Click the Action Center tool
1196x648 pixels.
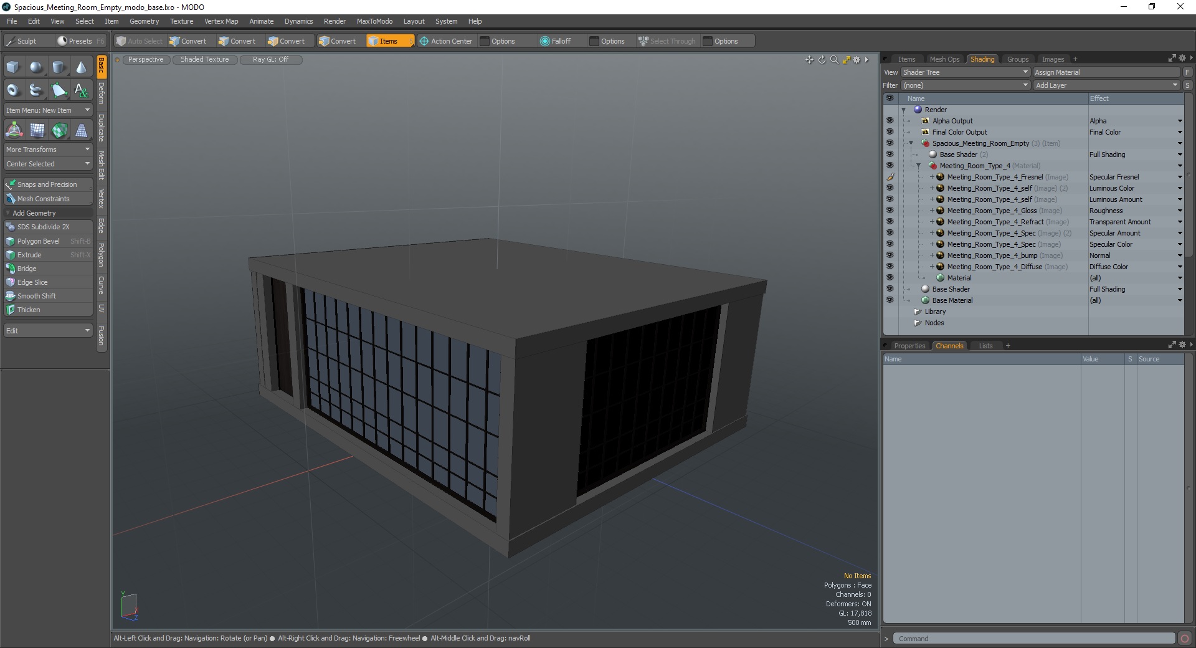coord(446,41)
